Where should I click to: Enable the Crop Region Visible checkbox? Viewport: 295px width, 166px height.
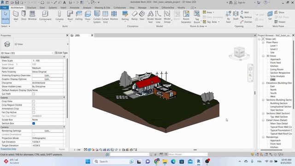34,105
